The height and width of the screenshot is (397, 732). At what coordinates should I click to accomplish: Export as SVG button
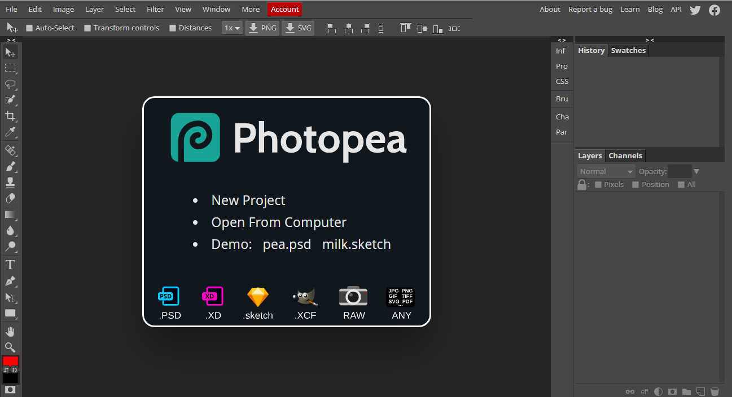point(298,28)
